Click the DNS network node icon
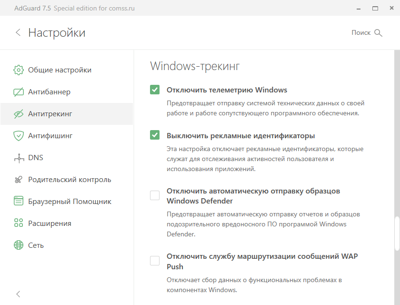Image resolution: width=400 pixels, height=305 pixels. (x=19, y=158)
